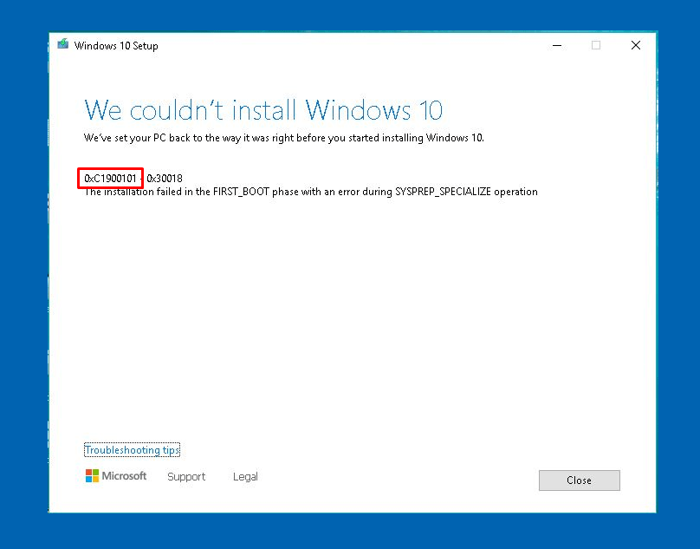Click the highlighted error code 0xC1900101

pos(110,178)
